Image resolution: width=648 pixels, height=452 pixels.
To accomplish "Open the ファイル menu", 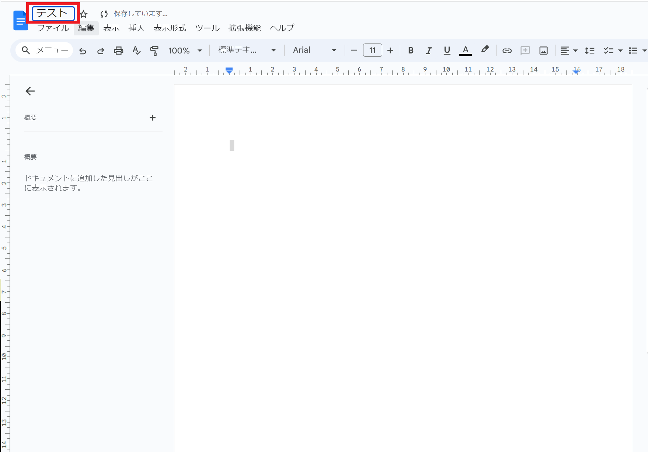I will click(x=53, y=28).
